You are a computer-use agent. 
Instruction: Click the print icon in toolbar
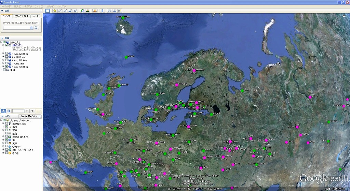coord(115,11)
